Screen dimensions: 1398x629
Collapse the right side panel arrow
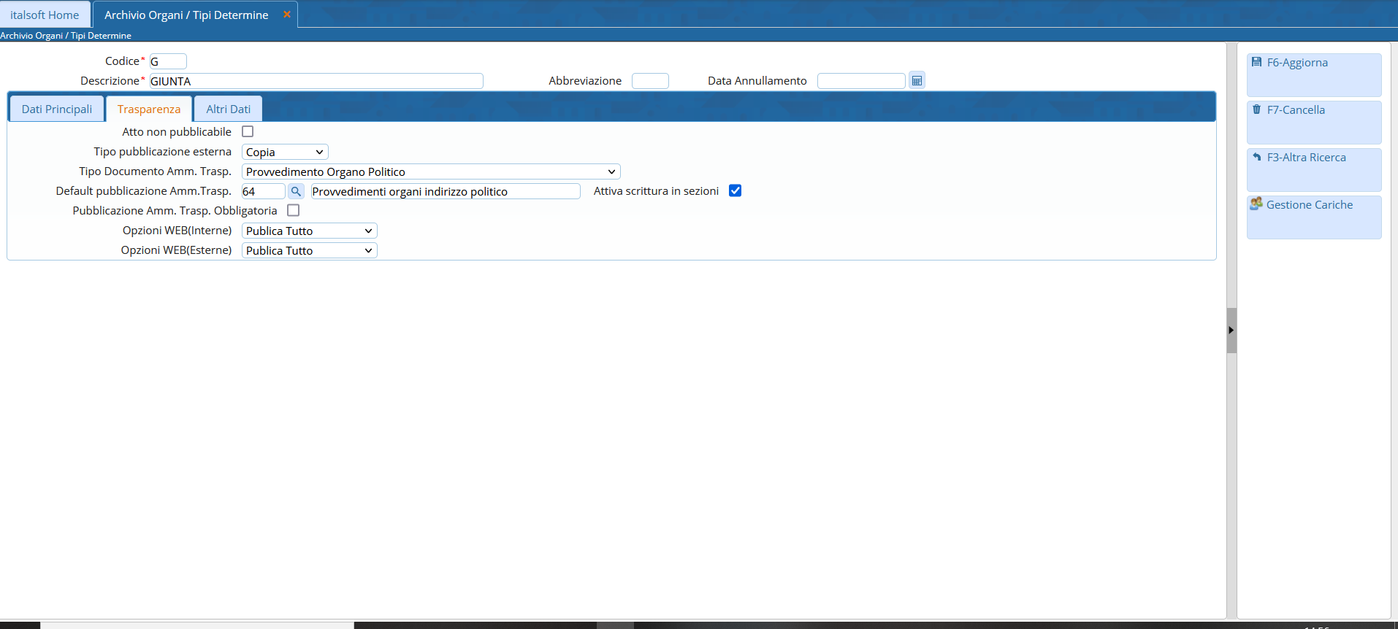point(1231,330)
